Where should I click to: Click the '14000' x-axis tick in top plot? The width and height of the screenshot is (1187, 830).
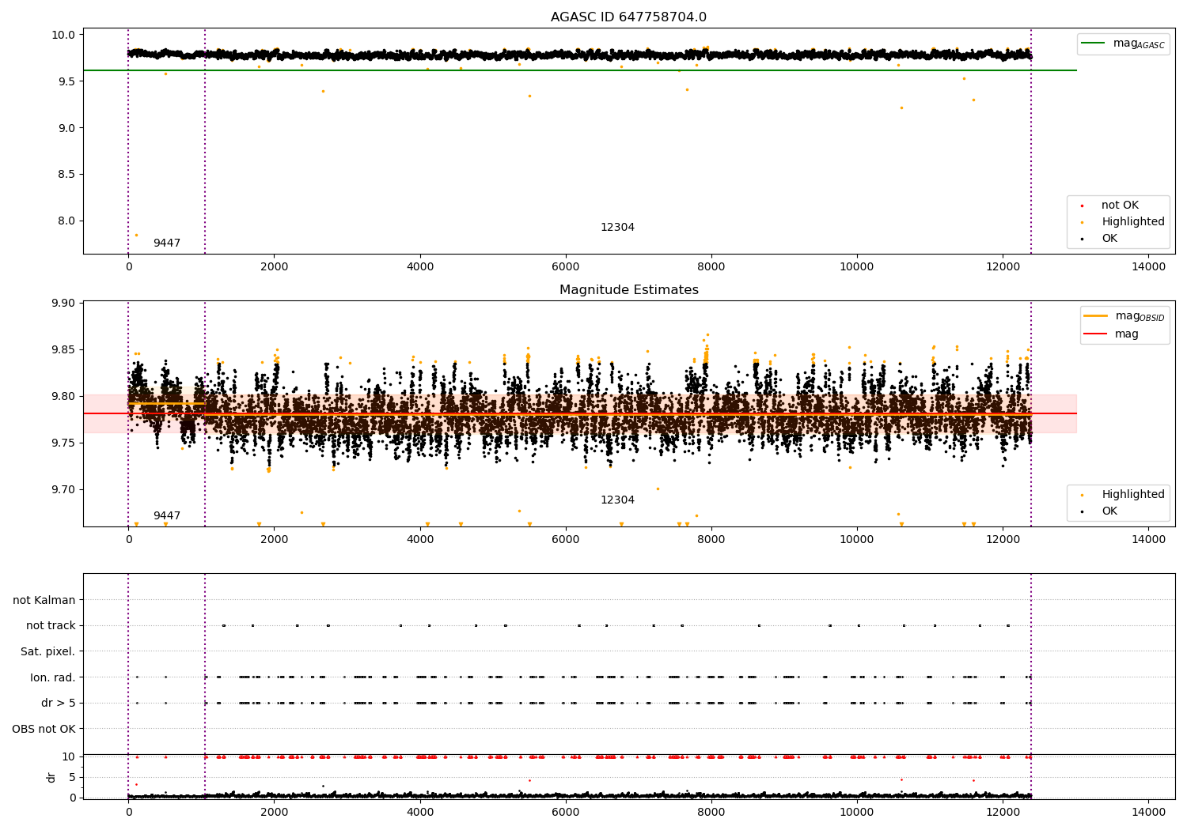tap(1148, 267)
